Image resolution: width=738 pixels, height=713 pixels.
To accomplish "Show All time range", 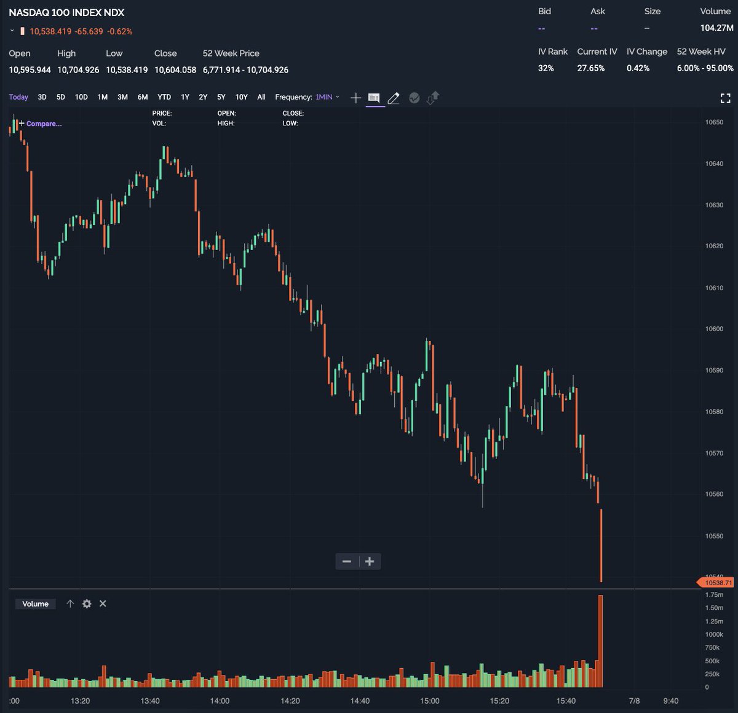I will pos(261,97).
